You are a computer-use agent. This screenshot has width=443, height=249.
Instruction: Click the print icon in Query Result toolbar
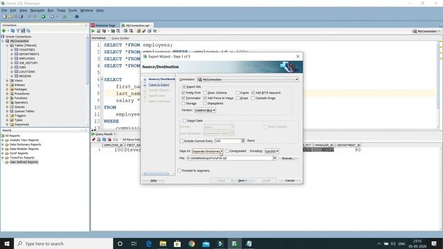[99, 140]
